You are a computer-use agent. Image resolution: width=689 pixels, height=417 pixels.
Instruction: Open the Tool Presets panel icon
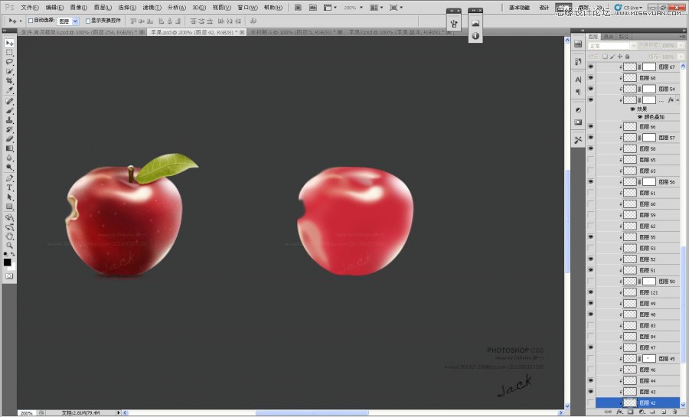578,139
